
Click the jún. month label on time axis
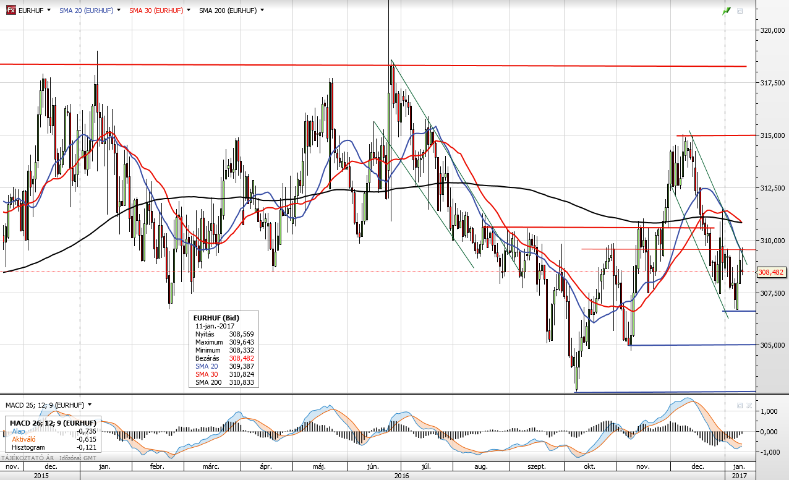point(373,467)
